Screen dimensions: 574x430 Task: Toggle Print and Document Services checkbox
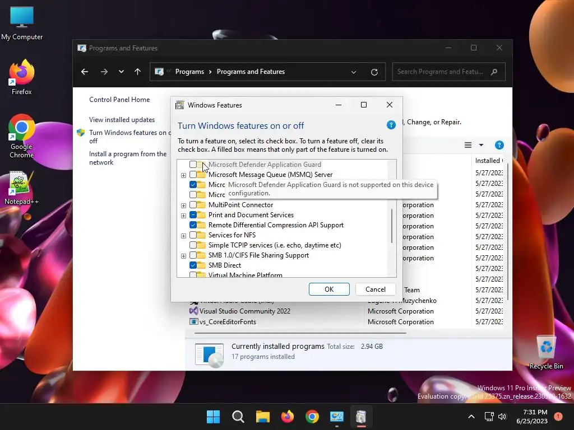(193, 214)
